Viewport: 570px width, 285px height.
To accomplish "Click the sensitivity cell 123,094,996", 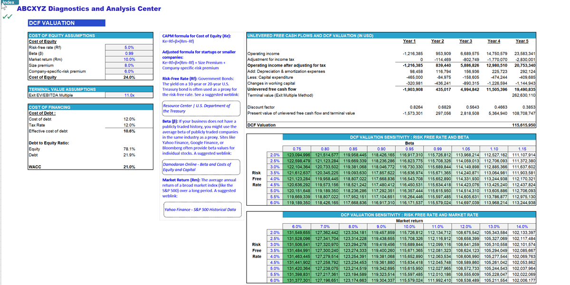I will (x=297, y=155).
